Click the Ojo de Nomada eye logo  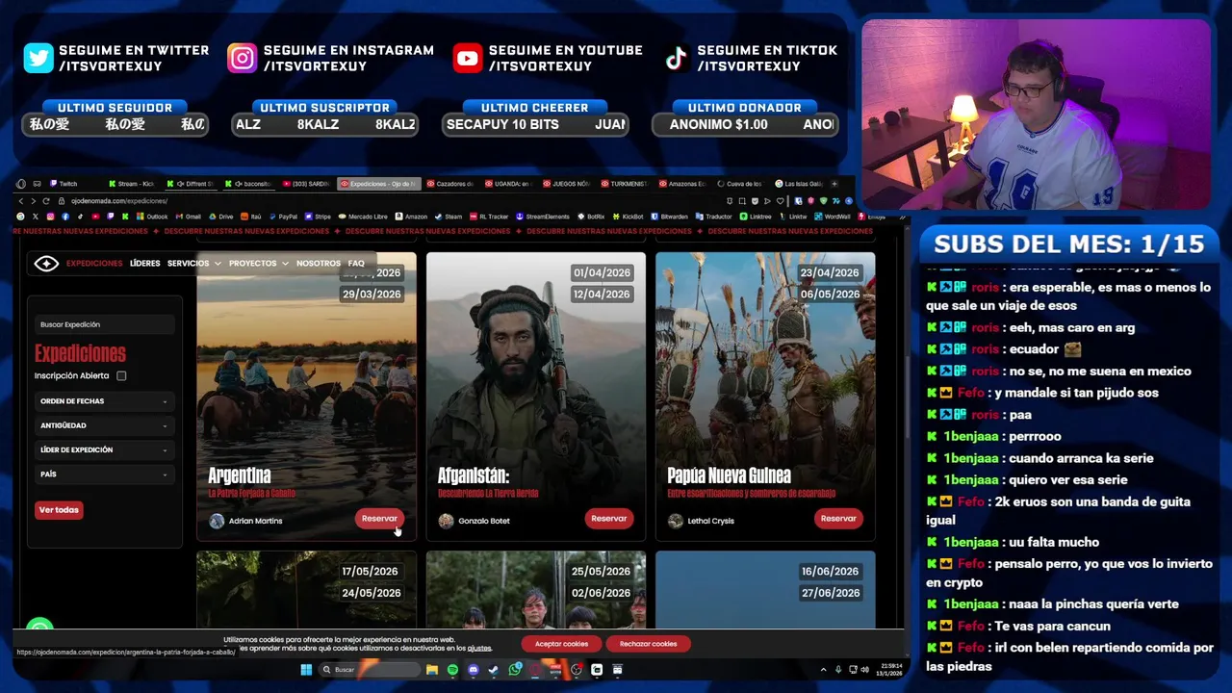tap(46, 263)
